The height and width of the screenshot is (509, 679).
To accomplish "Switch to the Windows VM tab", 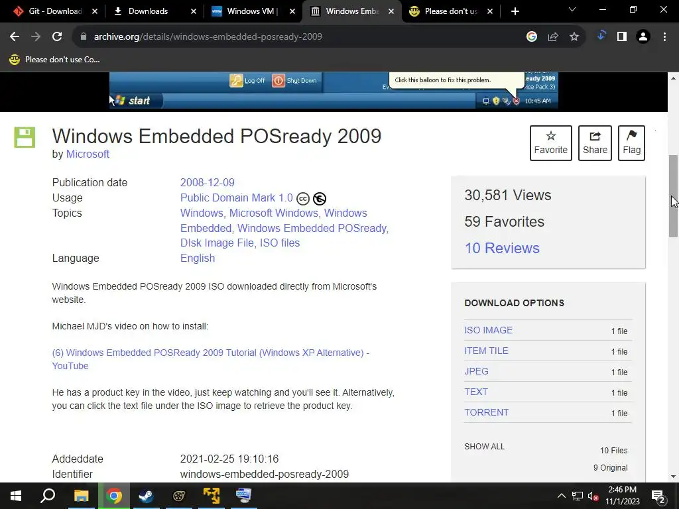I will coord(251,11).
